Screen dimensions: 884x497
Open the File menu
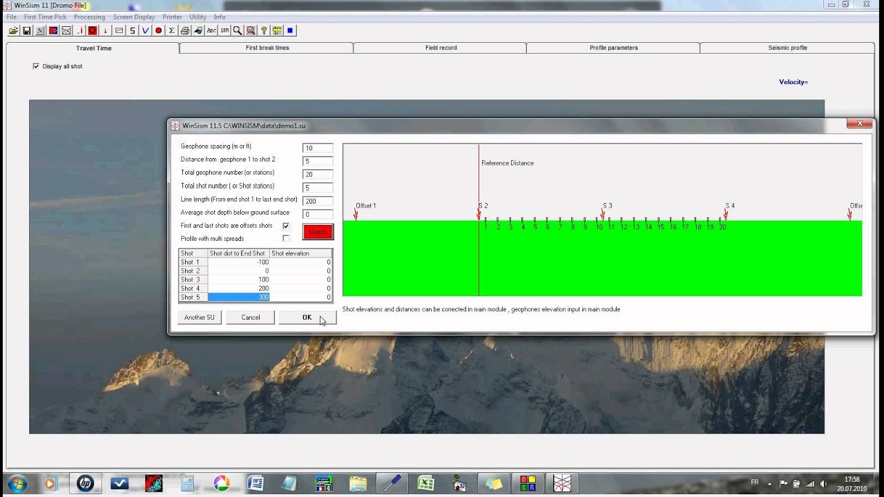tap(11, 17)
